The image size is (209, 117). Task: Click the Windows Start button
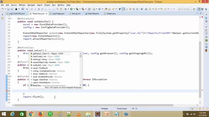[4, 114]
